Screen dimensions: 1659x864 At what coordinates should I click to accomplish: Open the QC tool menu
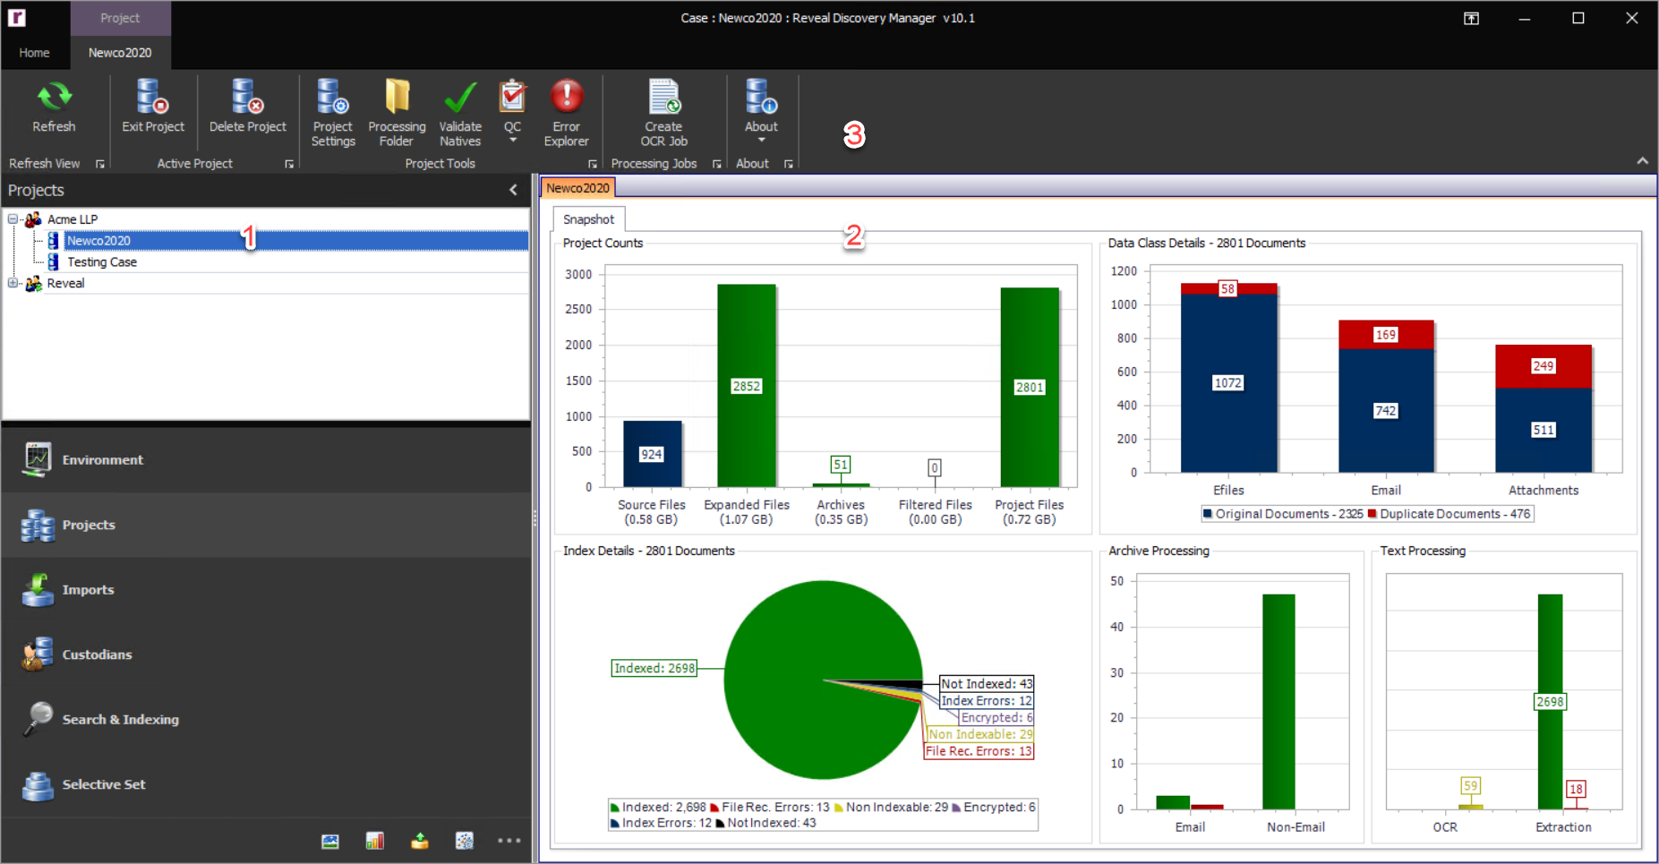512,111
